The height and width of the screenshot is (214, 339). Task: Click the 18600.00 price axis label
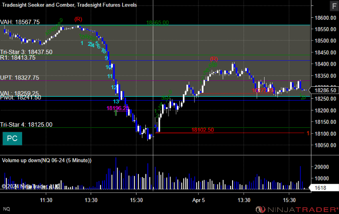[x=325, y=18]
